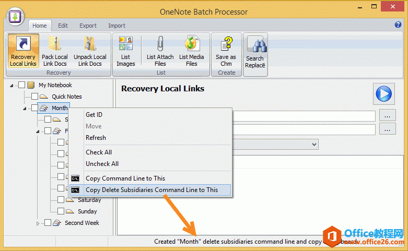Select the Sunday tree item
This screenshot has width=408, height=251.
(x=87, y=211)
